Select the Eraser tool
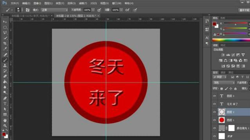Image resolution: width=250 pixels, height=140 pixels. pos(5,76)
